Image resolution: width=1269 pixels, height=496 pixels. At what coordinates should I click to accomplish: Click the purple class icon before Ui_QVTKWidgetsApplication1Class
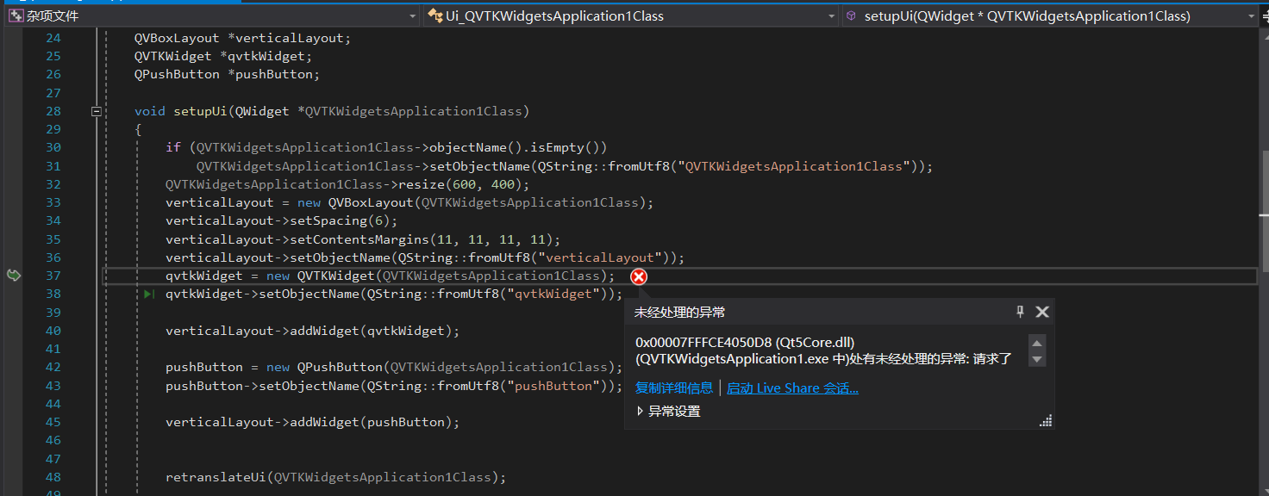click(x=434, y=15)
